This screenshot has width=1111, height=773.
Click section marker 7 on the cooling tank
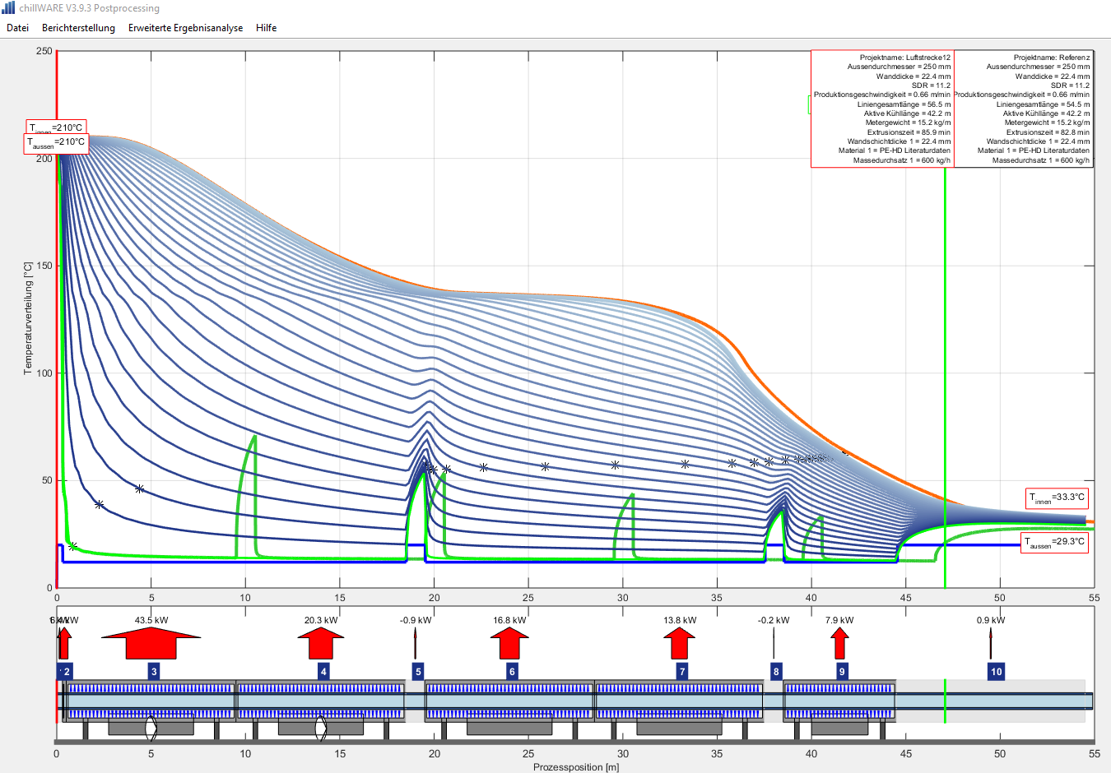click(x=682, y=672)
